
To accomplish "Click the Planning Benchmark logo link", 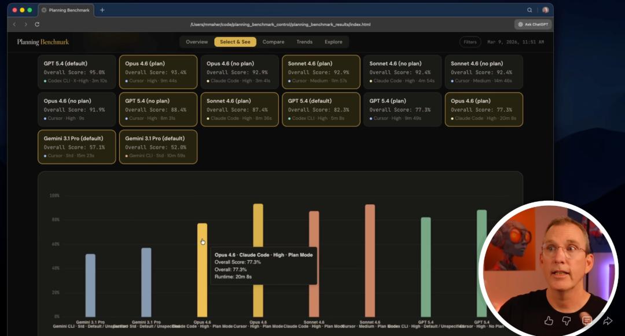I will coord(43,42).
